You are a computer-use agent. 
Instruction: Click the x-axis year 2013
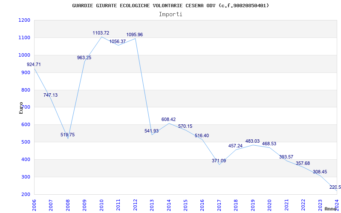point(152,205)
